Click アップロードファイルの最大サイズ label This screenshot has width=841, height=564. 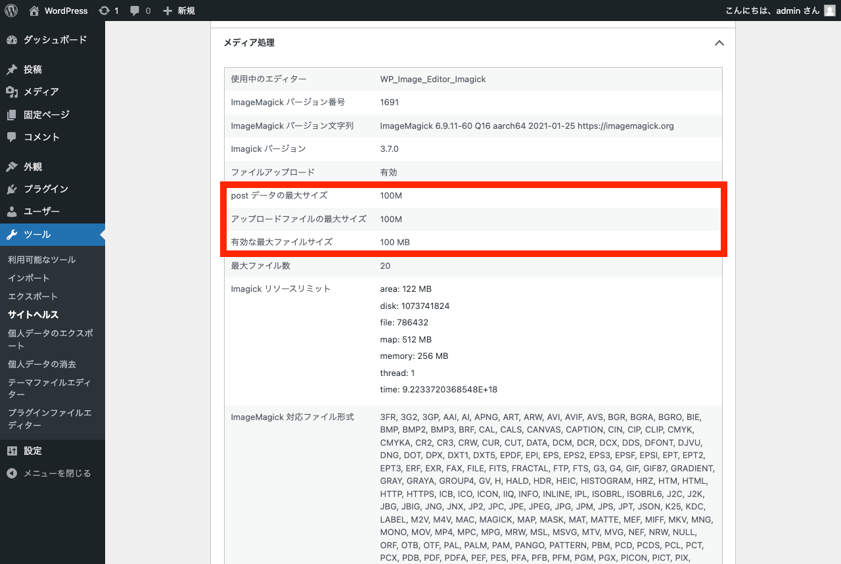point(298,219)
